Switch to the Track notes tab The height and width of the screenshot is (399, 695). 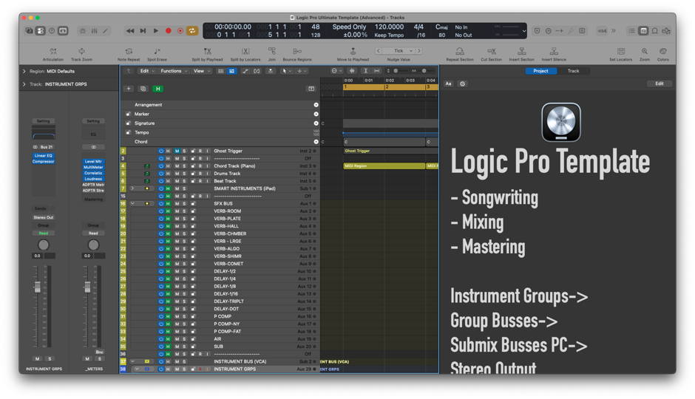573,71
